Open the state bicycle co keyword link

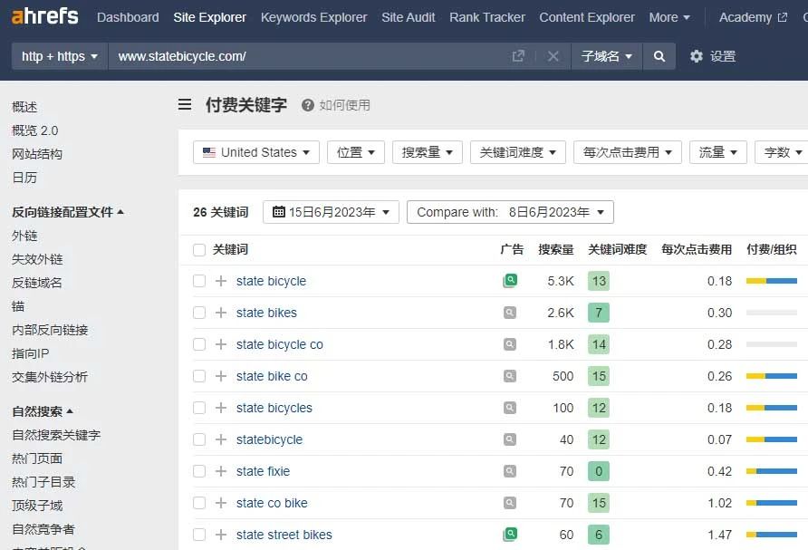279,344
